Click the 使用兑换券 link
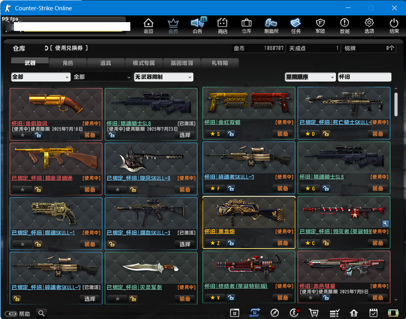Image resolution: width=406 pixels, height=319 pixels. [x=69, y=48]
